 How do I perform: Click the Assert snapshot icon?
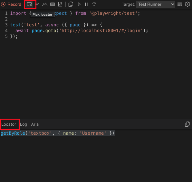tap(60, 5)
